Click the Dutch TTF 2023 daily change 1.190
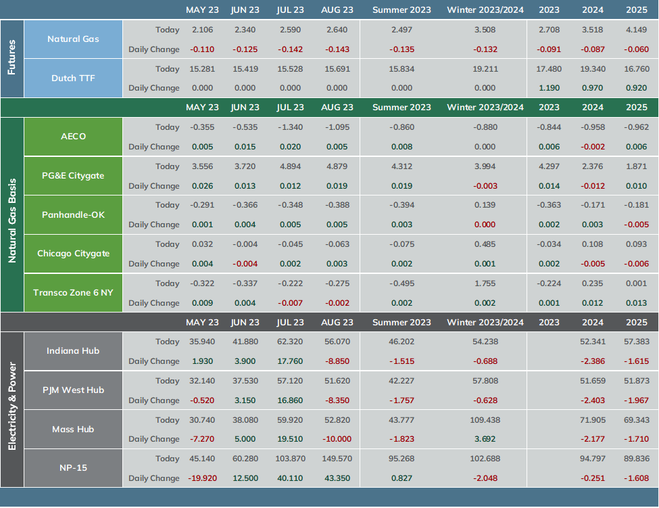The image size is (659, 508). (x=549, y=88)
